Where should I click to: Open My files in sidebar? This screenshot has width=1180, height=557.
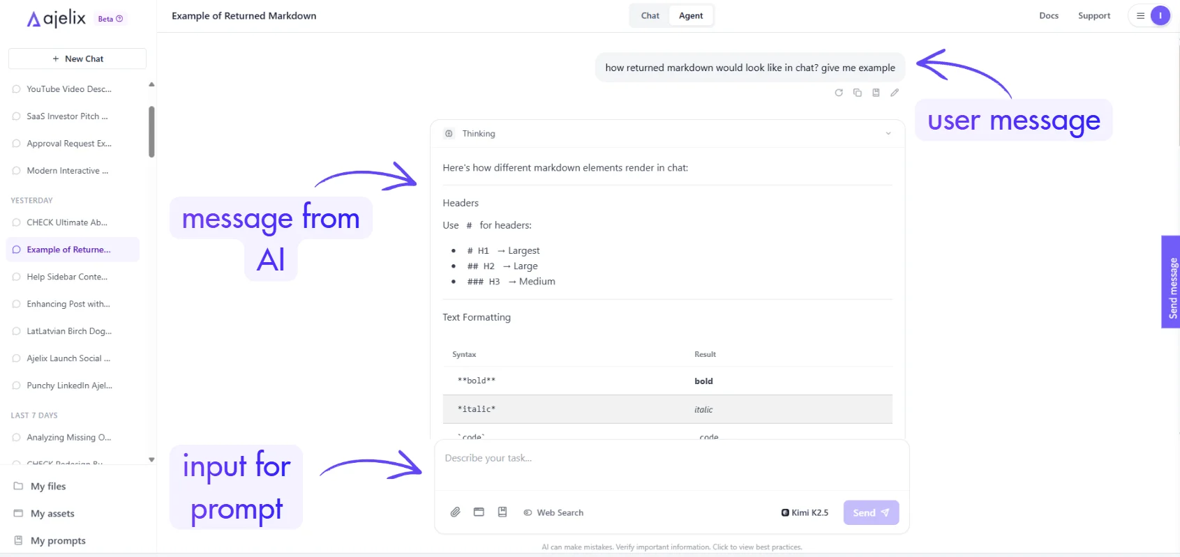click(48, 487)
